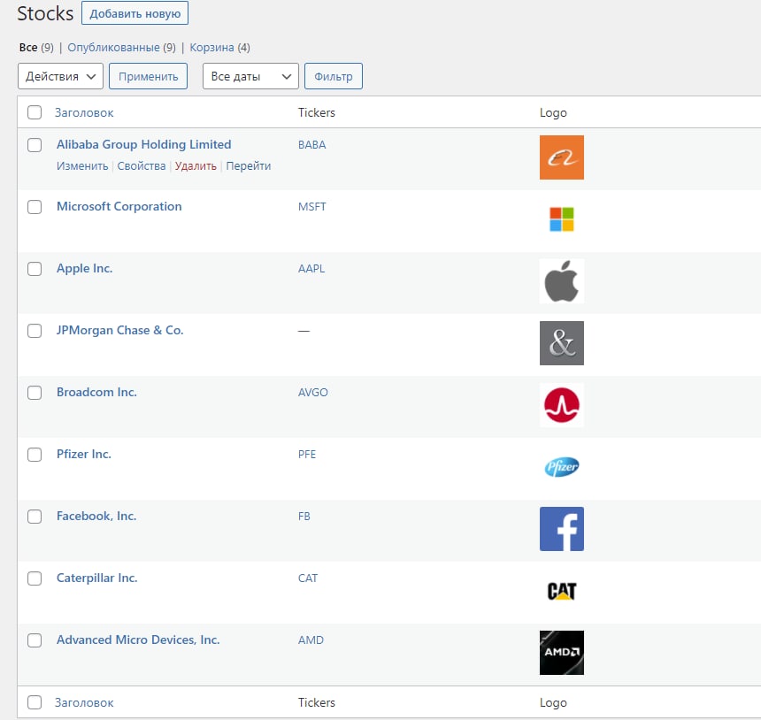Viewport: 761px width, 720px height.
Task: Select the Advanced Micro Devices row checkbox
Action: (x=35, y=640)
